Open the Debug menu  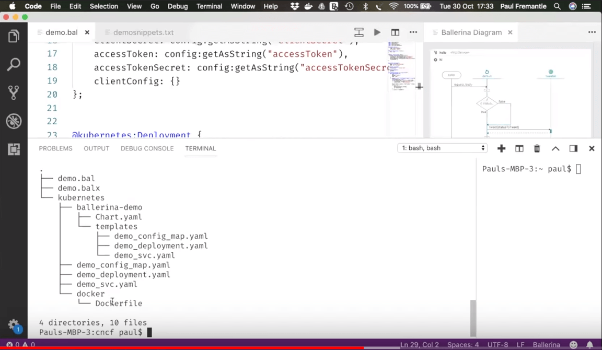click(178, 6)
